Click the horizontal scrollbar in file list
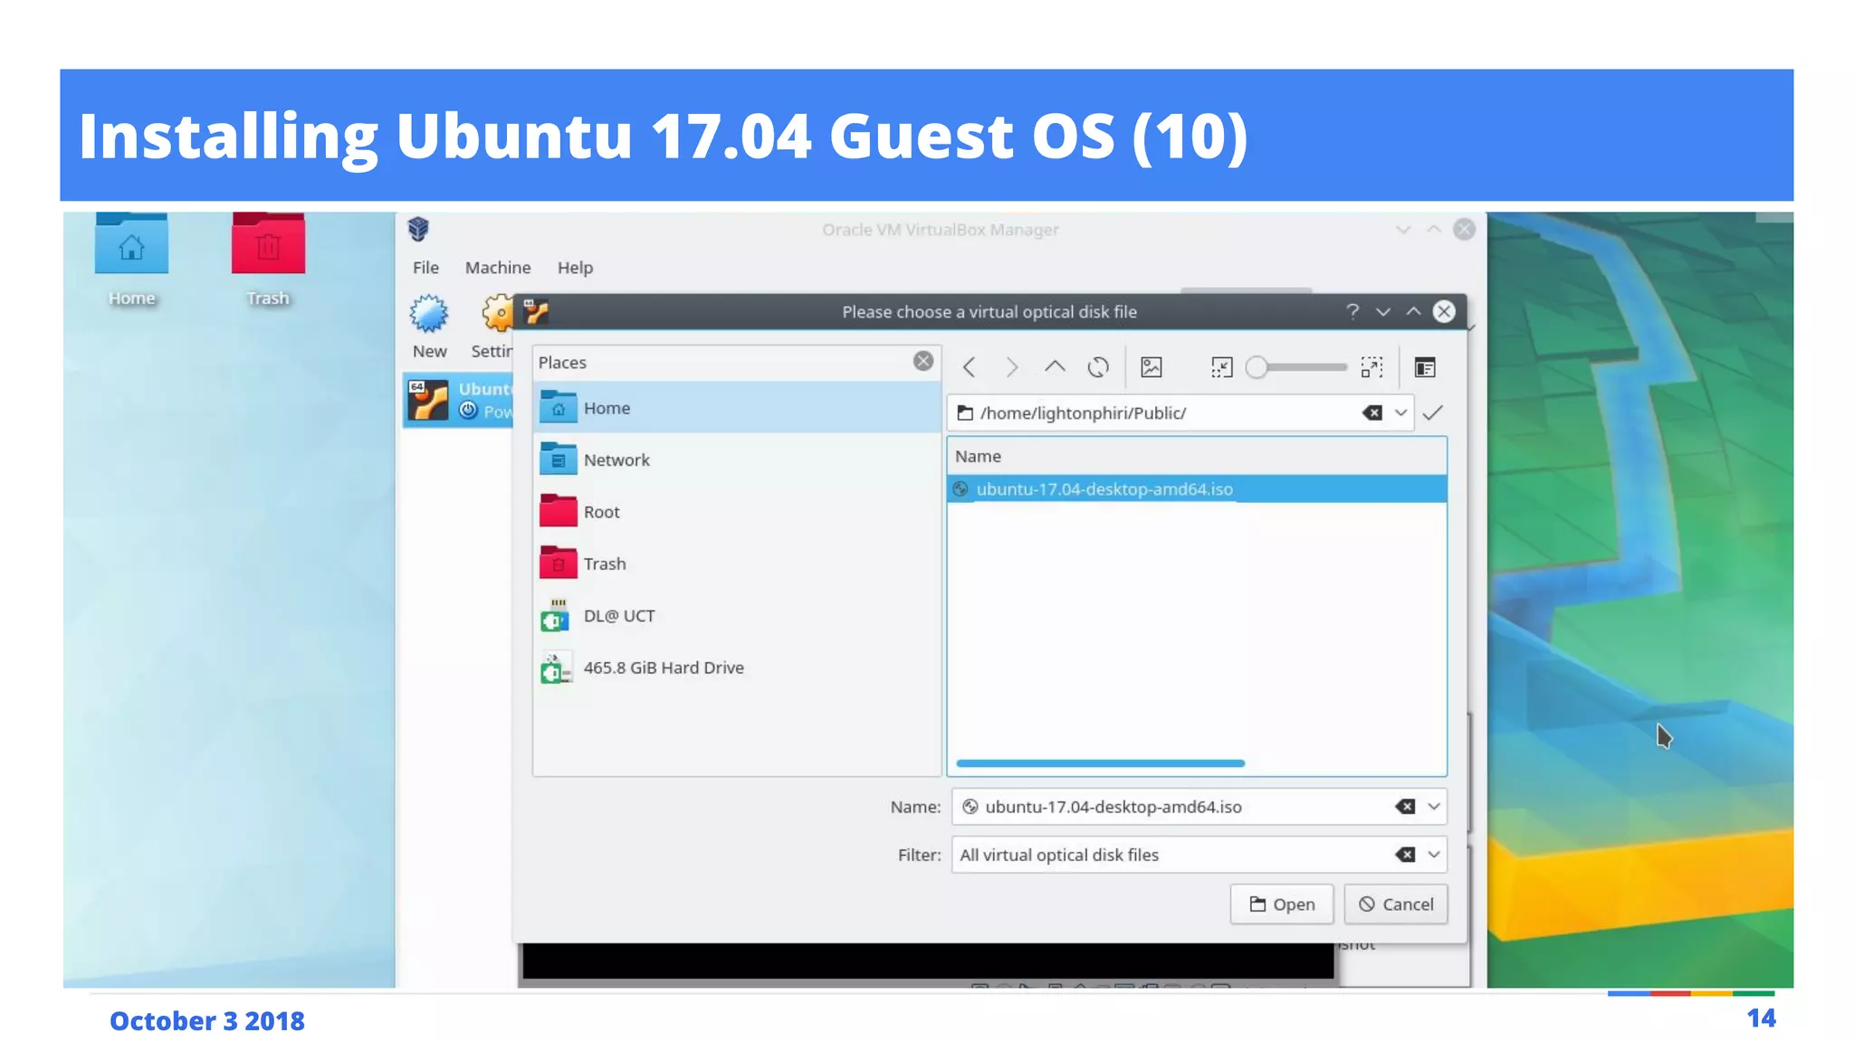This screenshot has height=1042, width=1854. [x=1101, y=763]
